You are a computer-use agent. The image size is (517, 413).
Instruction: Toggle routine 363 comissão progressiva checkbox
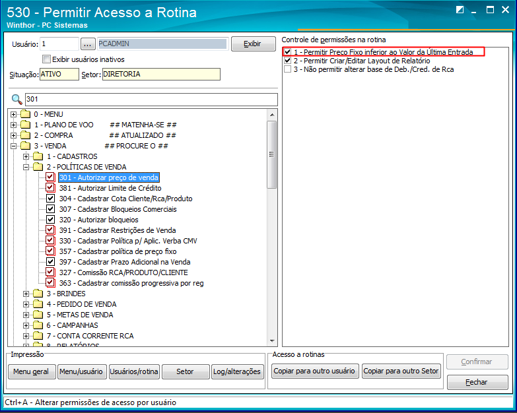click(50, 282)
